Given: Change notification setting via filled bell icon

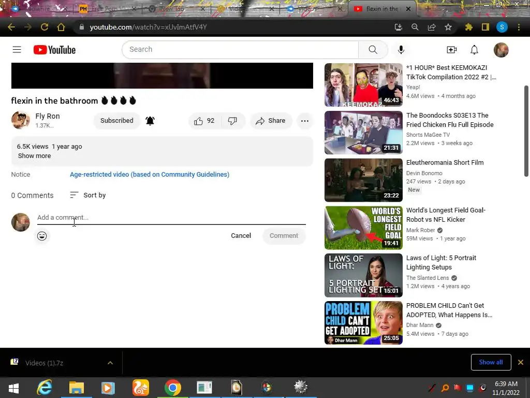Looking at the screenshot, I should click(x=150, y=120).
